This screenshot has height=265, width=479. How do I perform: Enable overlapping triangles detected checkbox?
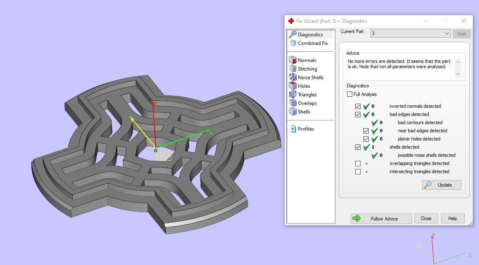(x=358, y=163)
